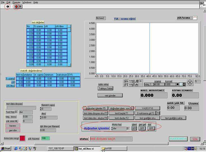Open the Help menu
Screen dimensions: 206x152
[36, 2]
